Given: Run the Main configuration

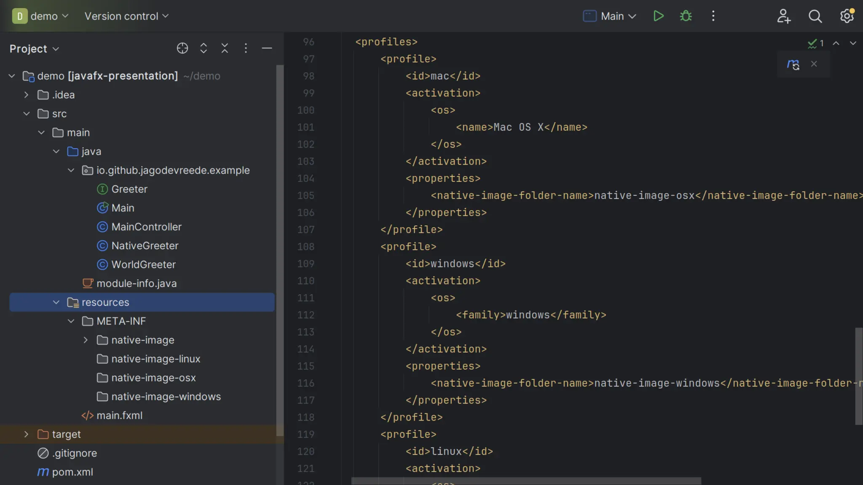Looking at the screenshot, I should click(658, 16).
